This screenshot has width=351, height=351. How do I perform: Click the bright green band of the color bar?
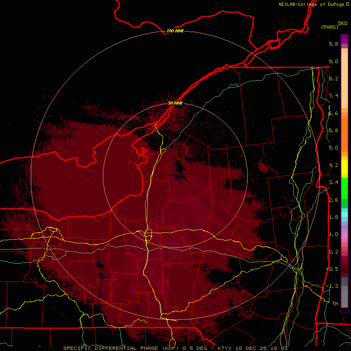344,188
